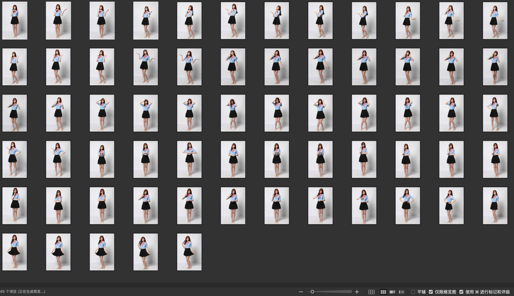Click the minus icon to shrink thumbnails
This screenshot has height=296, width=514.
coord(301,292)
